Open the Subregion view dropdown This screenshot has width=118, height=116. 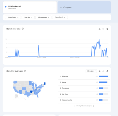tap(91, 71)
